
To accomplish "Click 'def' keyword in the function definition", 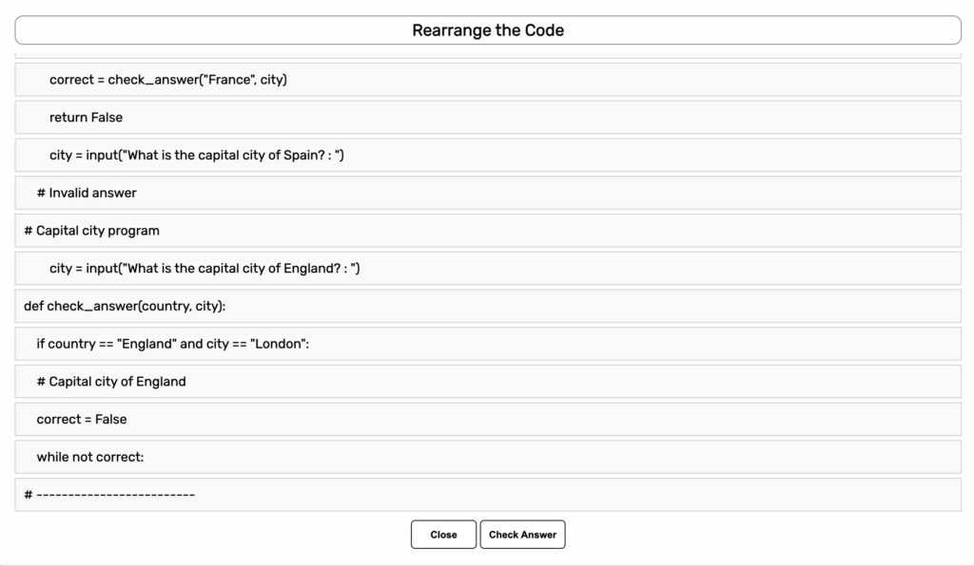I will point(33,306).
